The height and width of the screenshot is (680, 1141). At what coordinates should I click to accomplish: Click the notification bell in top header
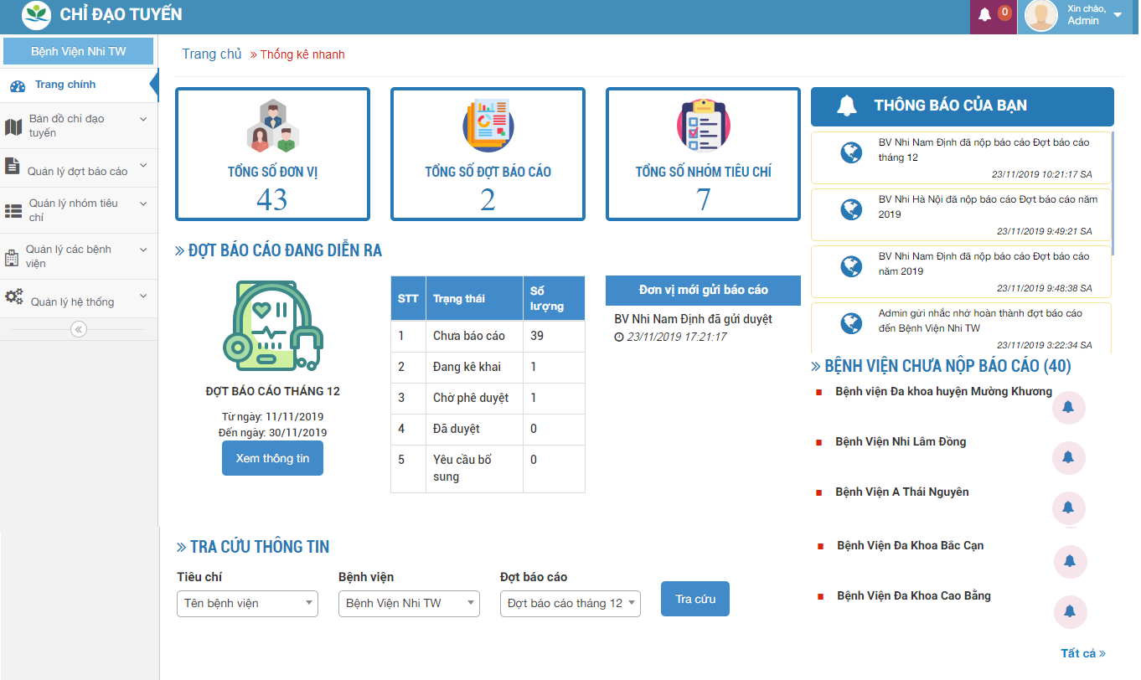[x=985, y=14]
